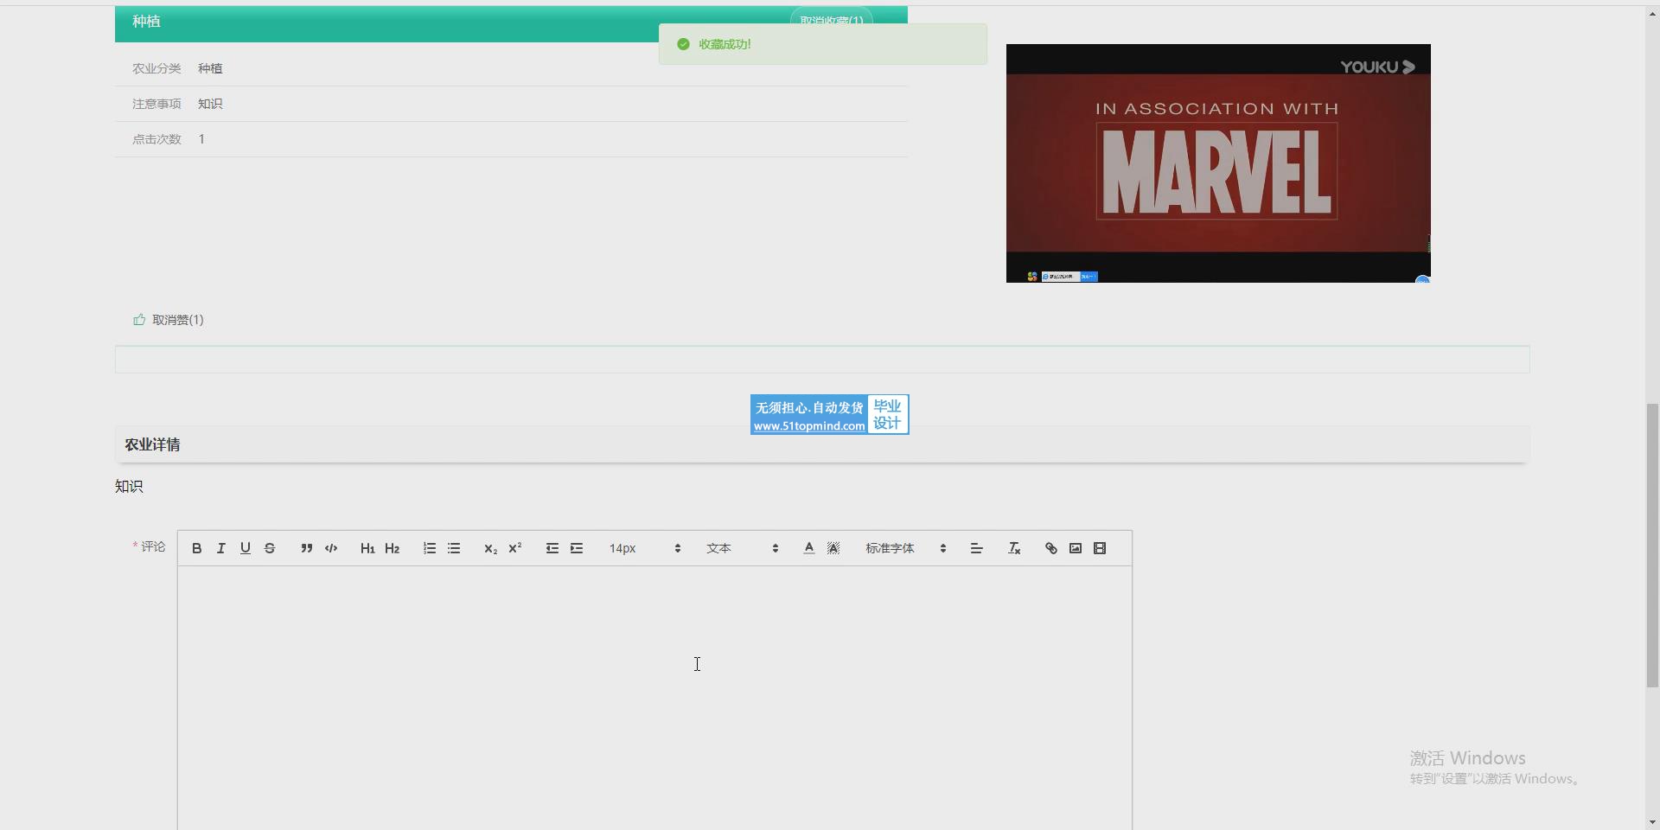Viewport: 1660px width, 830px height.
Task: Toggle underline formatting in editor toolbar
Action: coord(246,548)
